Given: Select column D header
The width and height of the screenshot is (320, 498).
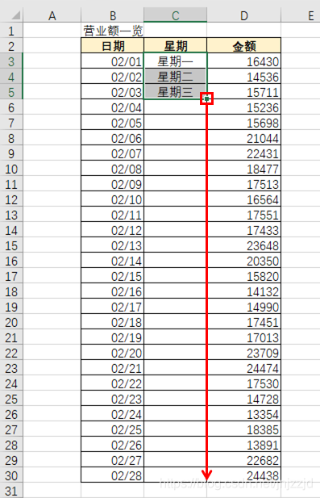Looking at the screenshot, I should (244, 15).
